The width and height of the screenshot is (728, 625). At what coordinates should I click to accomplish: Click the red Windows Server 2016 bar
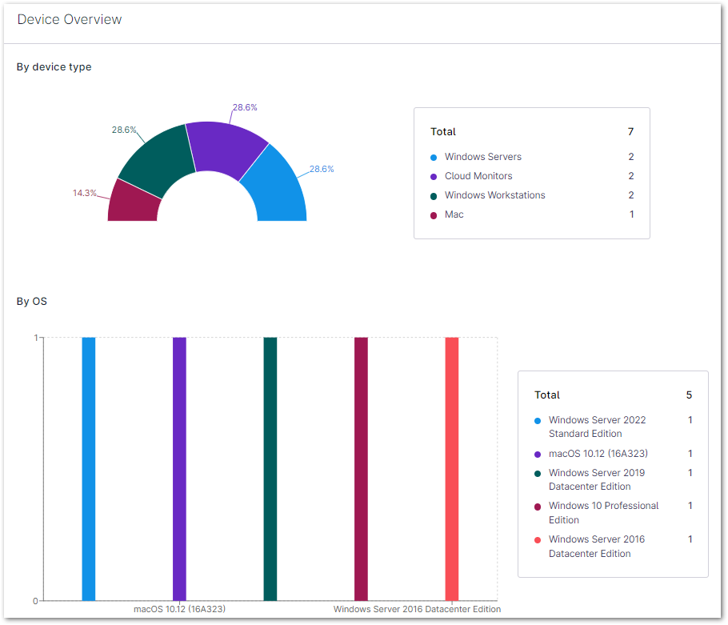pos(452,468)
